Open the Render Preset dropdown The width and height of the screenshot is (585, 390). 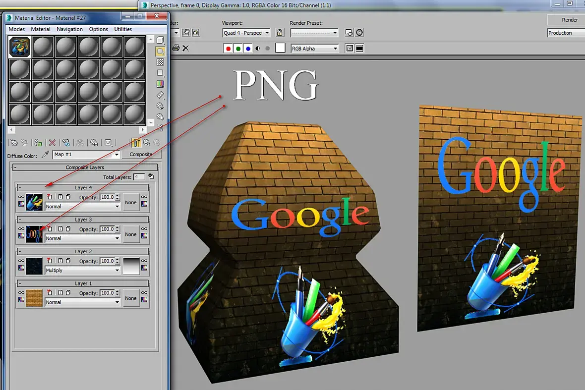click(x=314, y=33)
